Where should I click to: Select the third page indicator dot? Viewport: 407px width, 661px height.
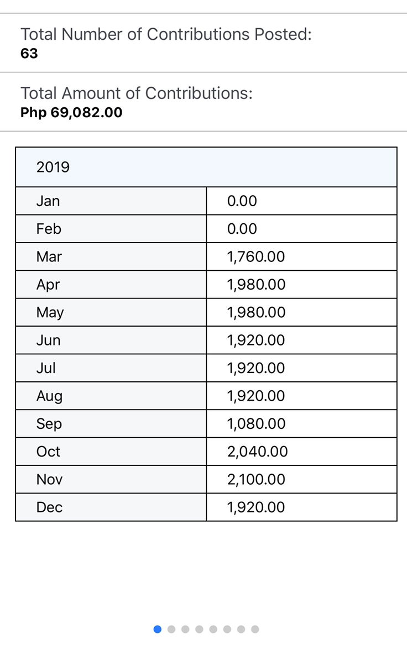(185, 629)
